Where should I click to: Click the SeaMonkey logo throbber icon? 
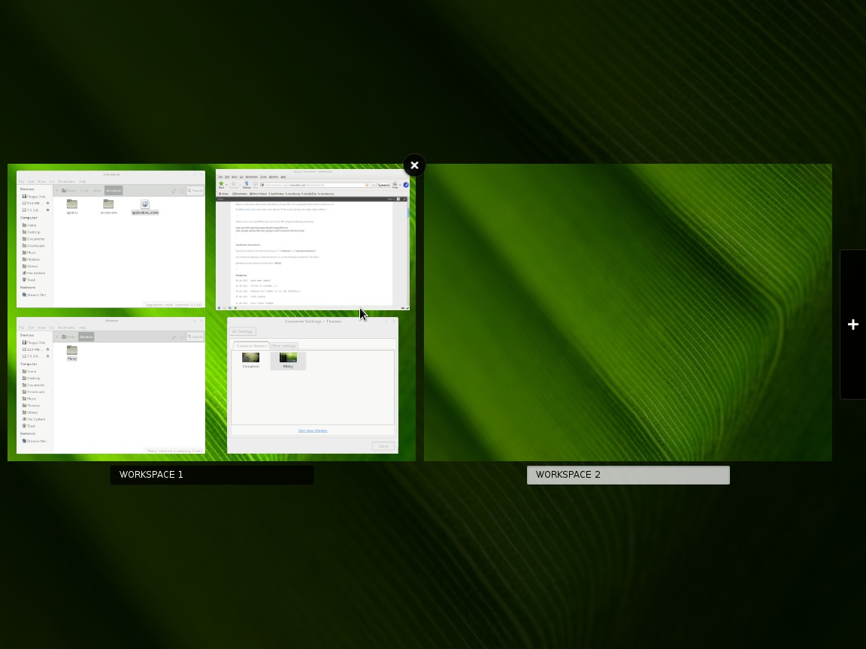coord(406,184)
